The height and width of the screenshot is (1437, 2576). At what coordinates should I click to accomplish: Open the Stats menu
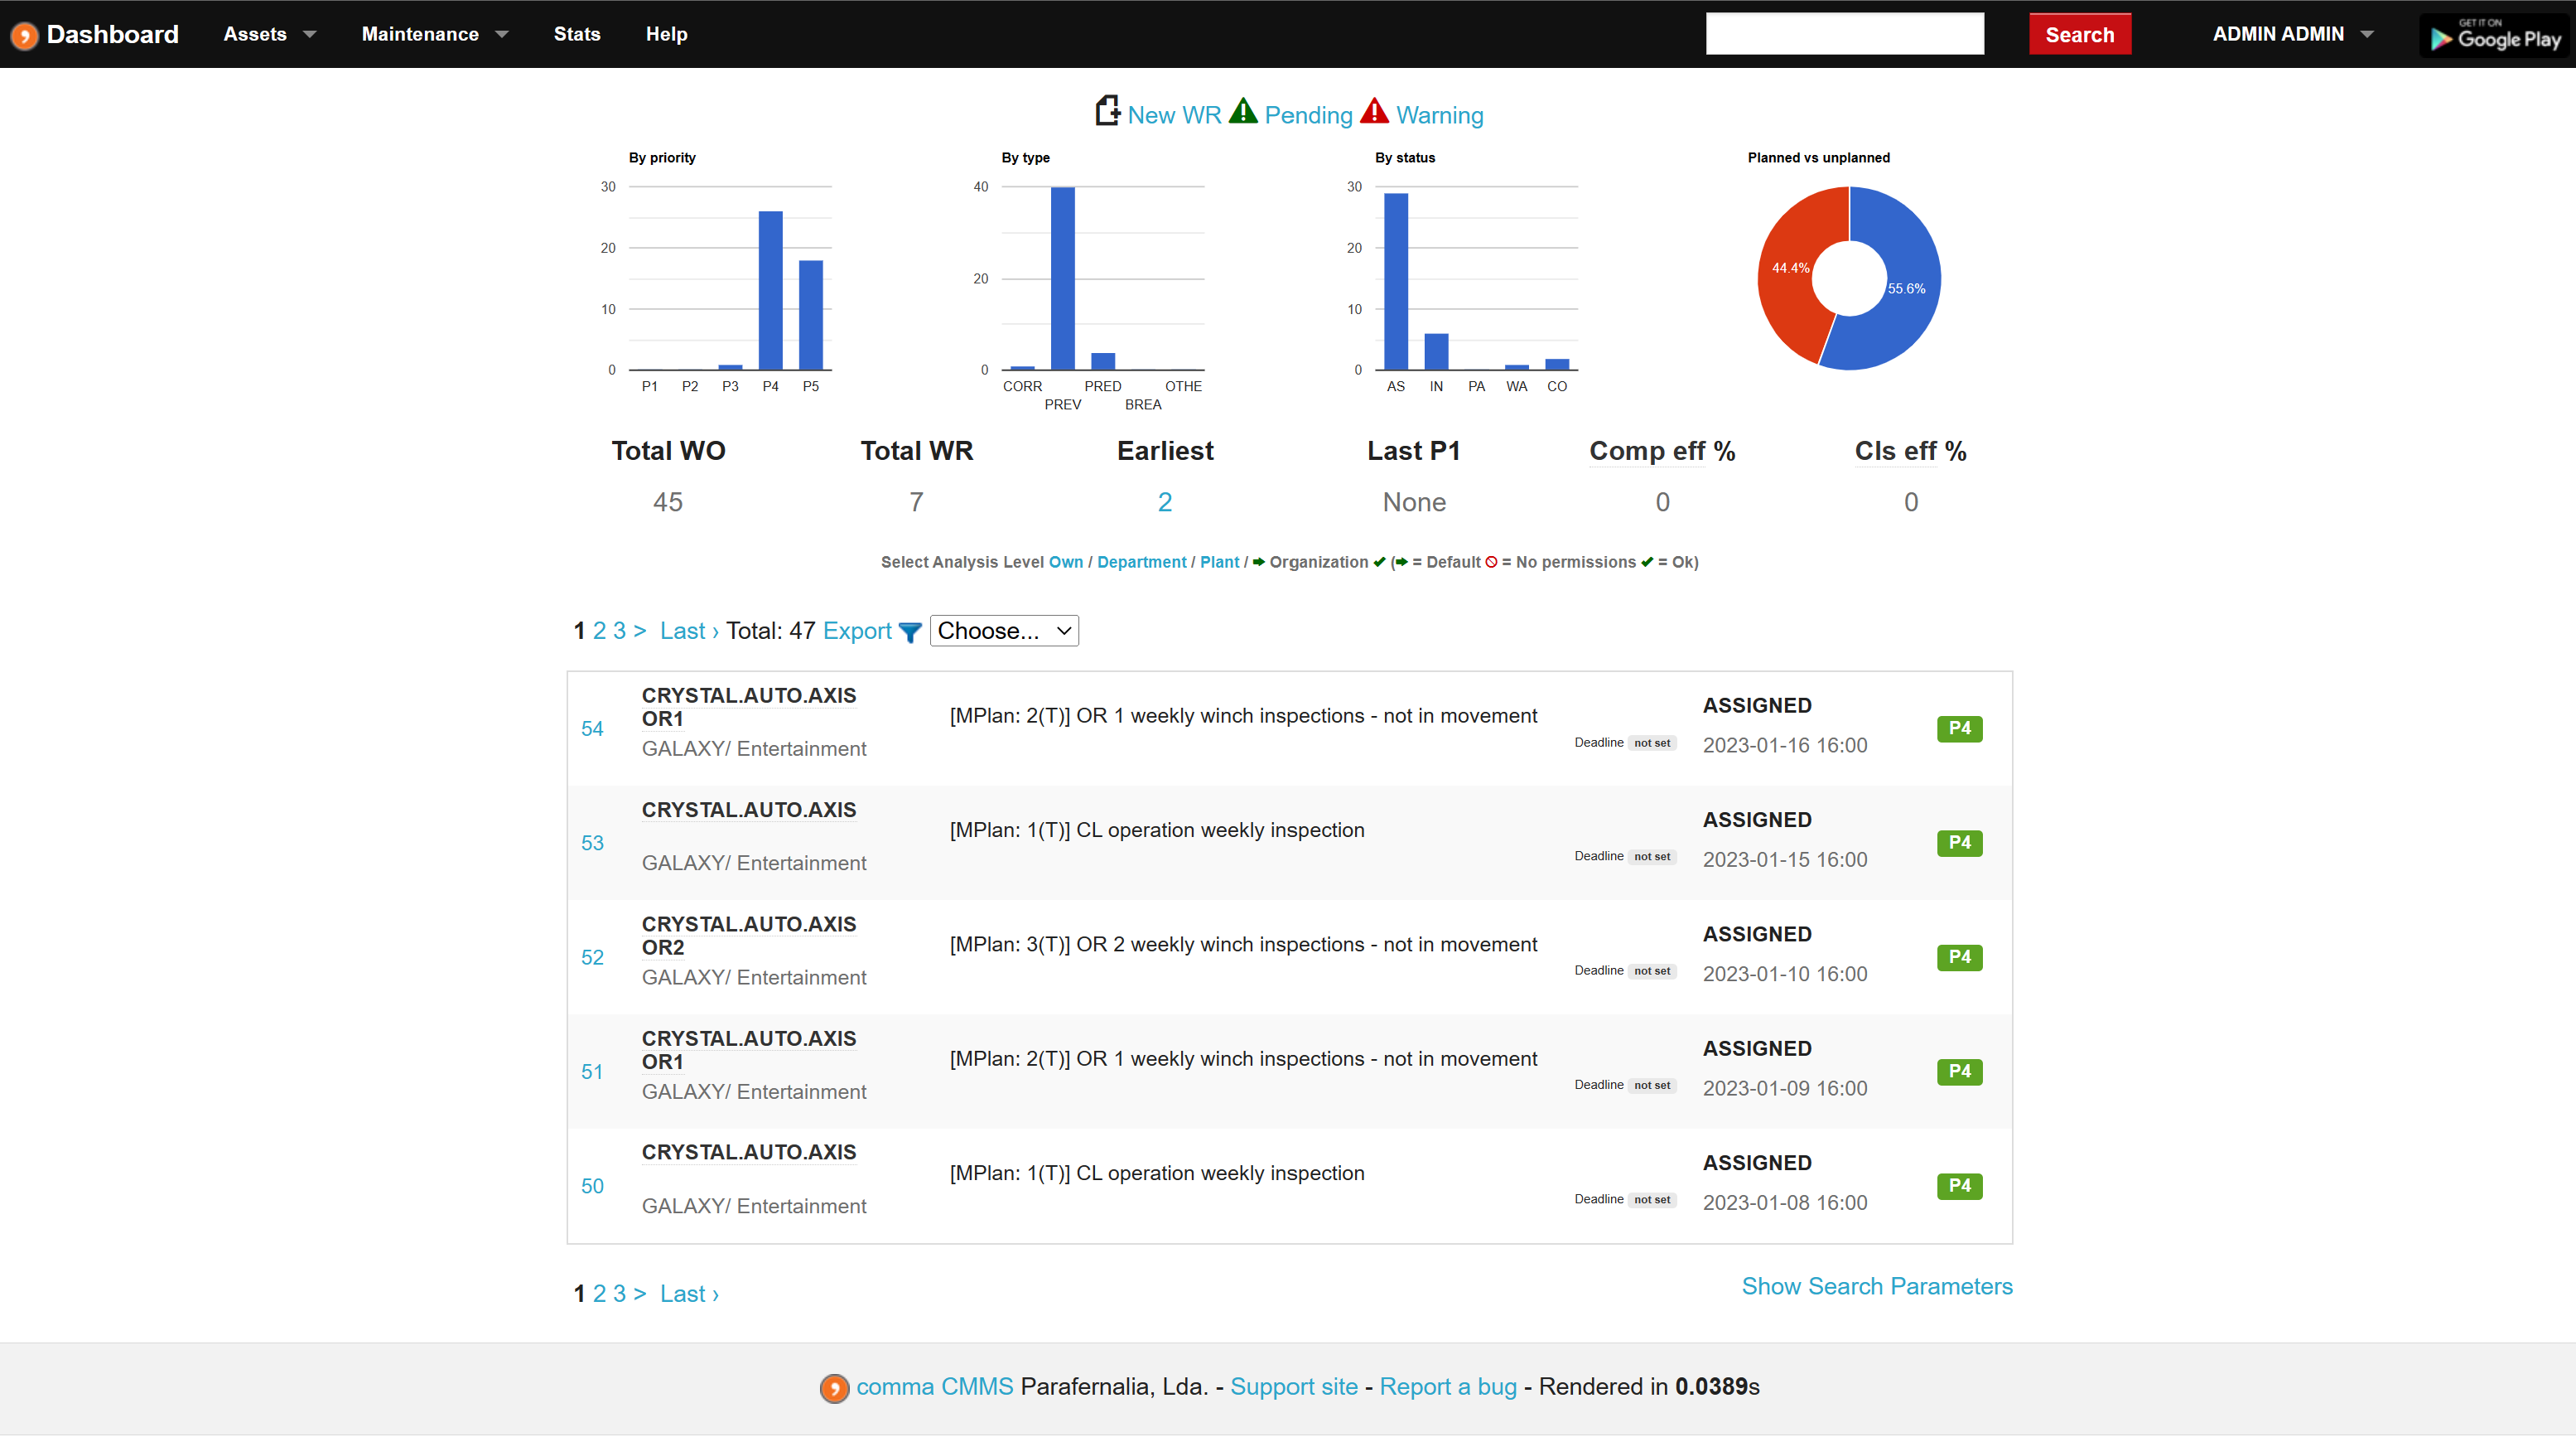pyautogui.click(x=577, y=33)
